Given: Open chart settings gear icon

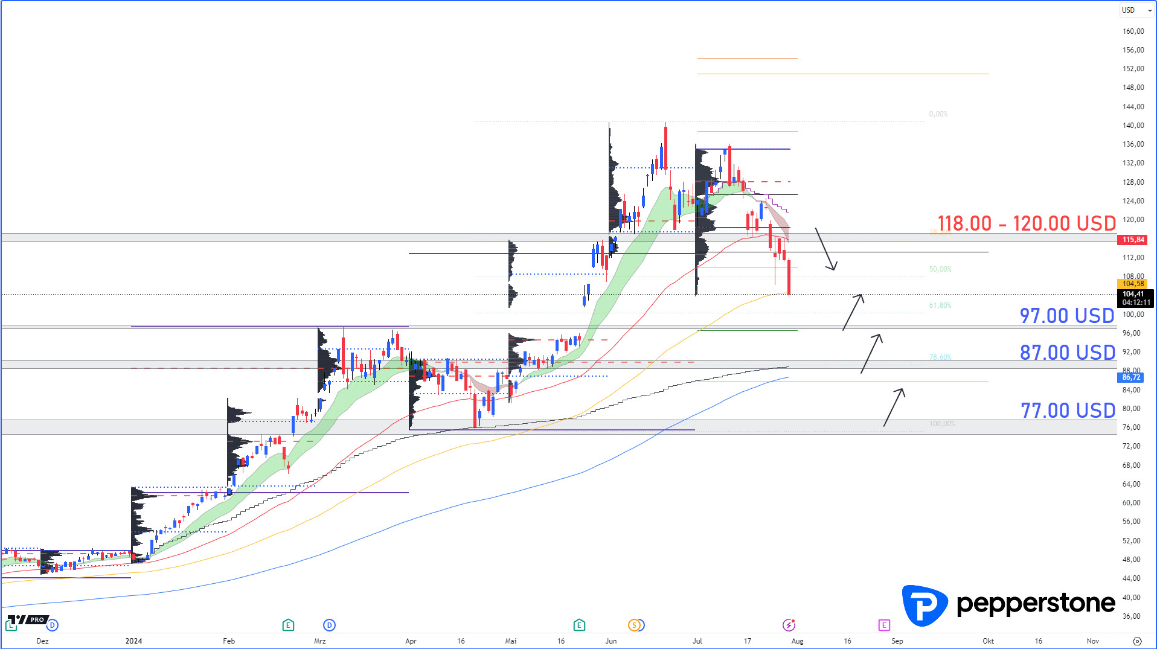Looking at the screenshot, I should coord(1137,641).
